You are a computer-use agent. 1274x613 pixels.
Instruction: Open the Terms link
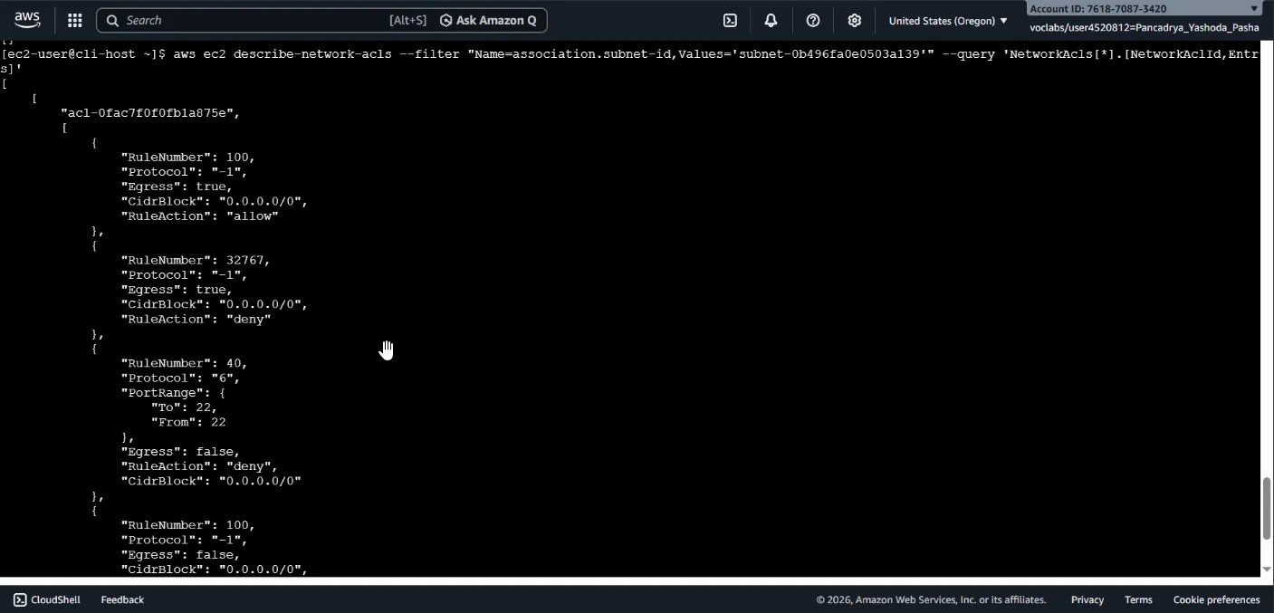(x=1138, y=599)
